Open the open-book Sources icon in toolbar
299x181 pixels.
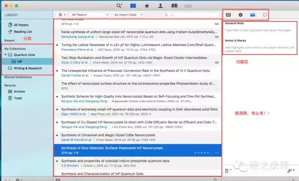[174, 6]
